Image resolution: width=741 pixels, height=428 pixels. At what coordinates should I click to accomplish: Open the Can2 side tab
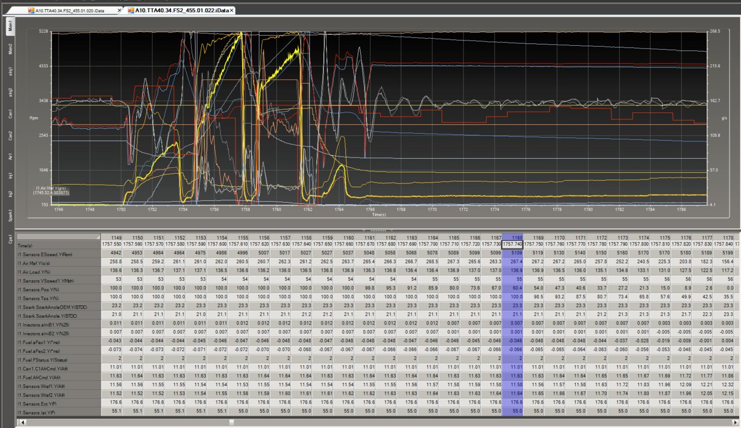tap(10, 134)
